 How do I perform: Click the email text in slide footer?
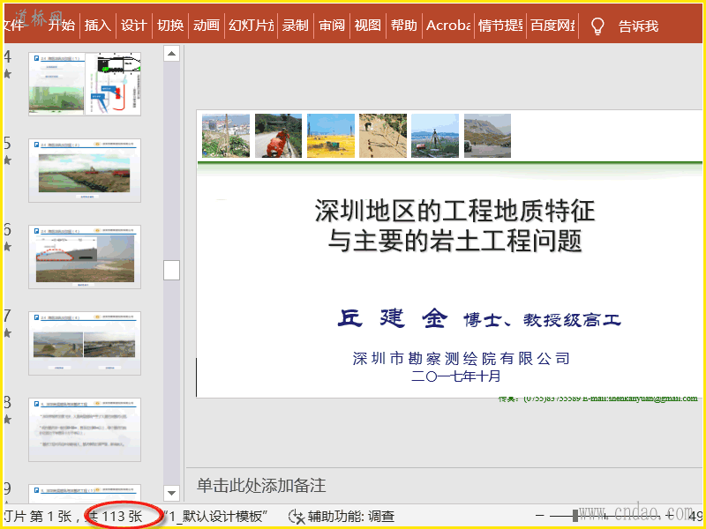coord(640,399)
